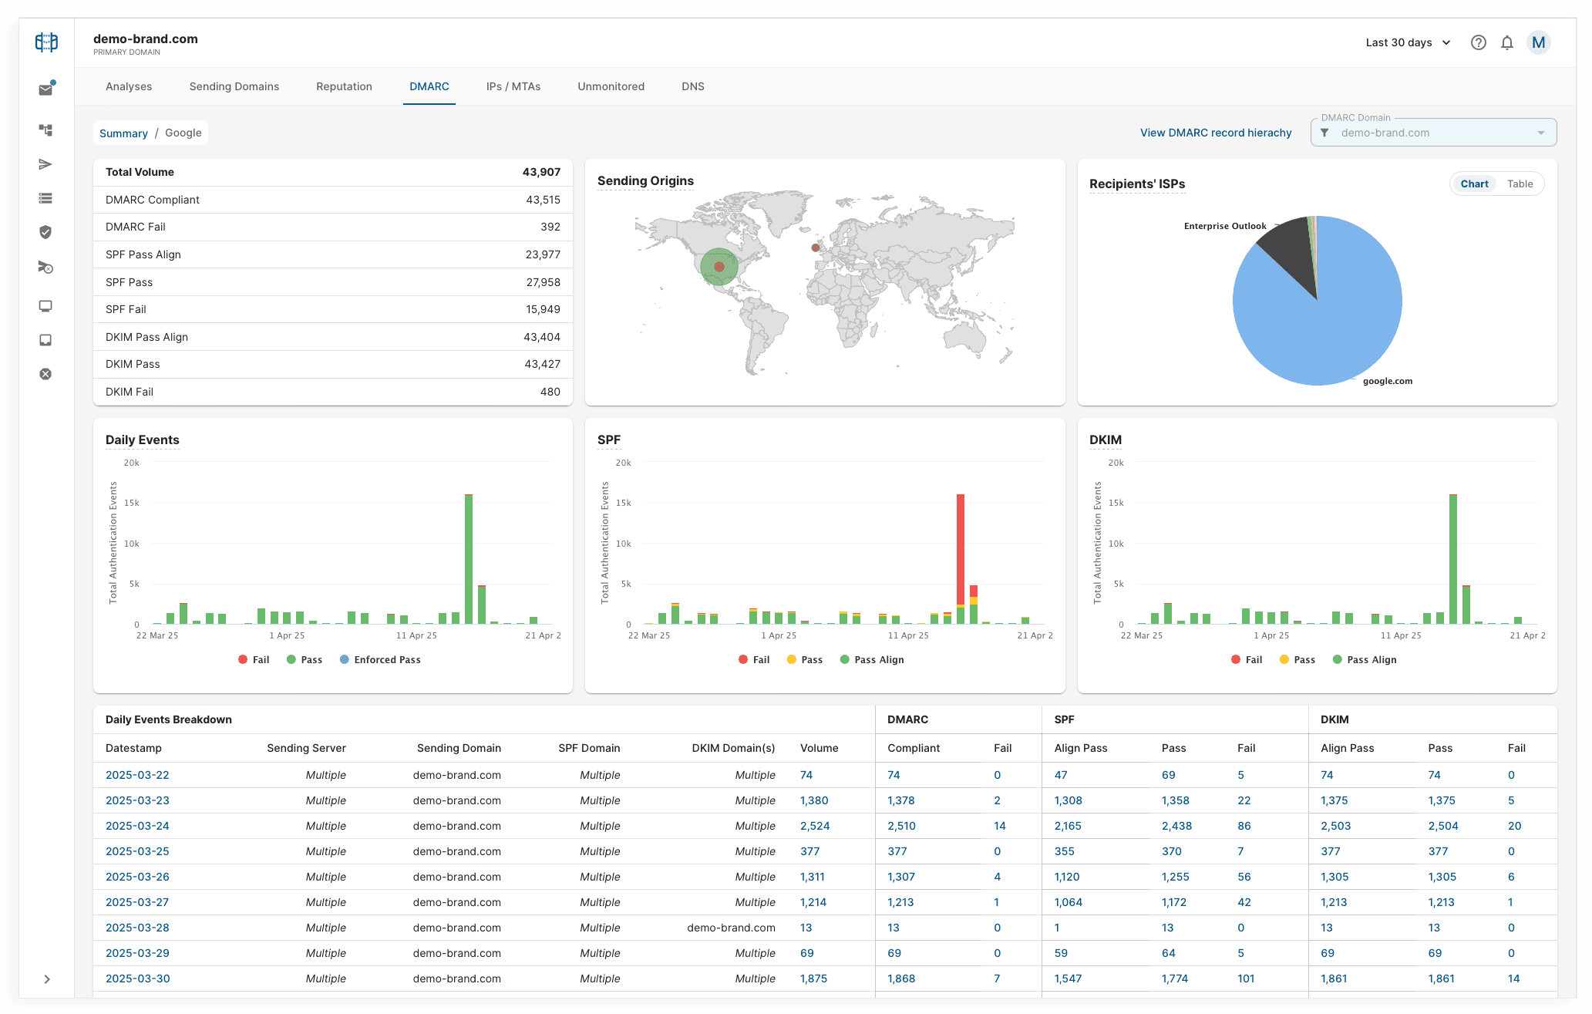Viewport: 1592px width, 1014px height.
Task: Open the hierarchy tree sidebar icon
Action: click(x=45, y=130)
